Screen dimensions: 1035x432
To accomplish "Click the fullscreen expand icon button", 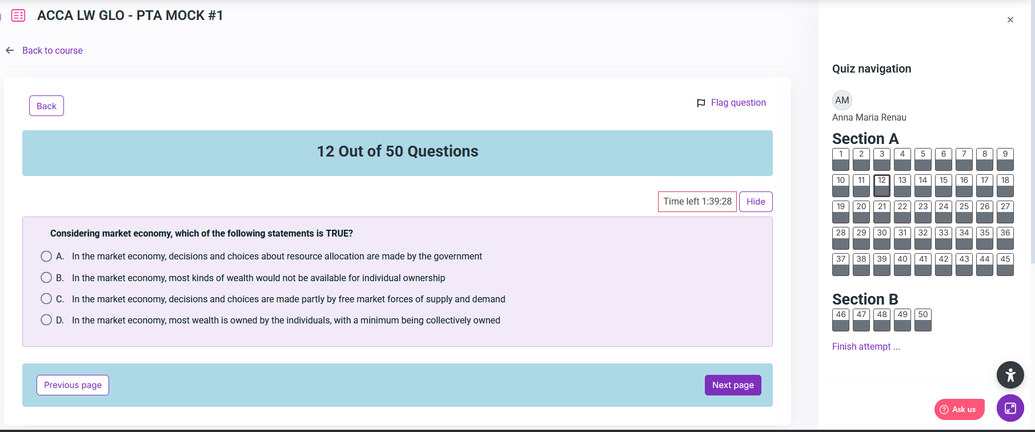I will [x=1010, y=408].
